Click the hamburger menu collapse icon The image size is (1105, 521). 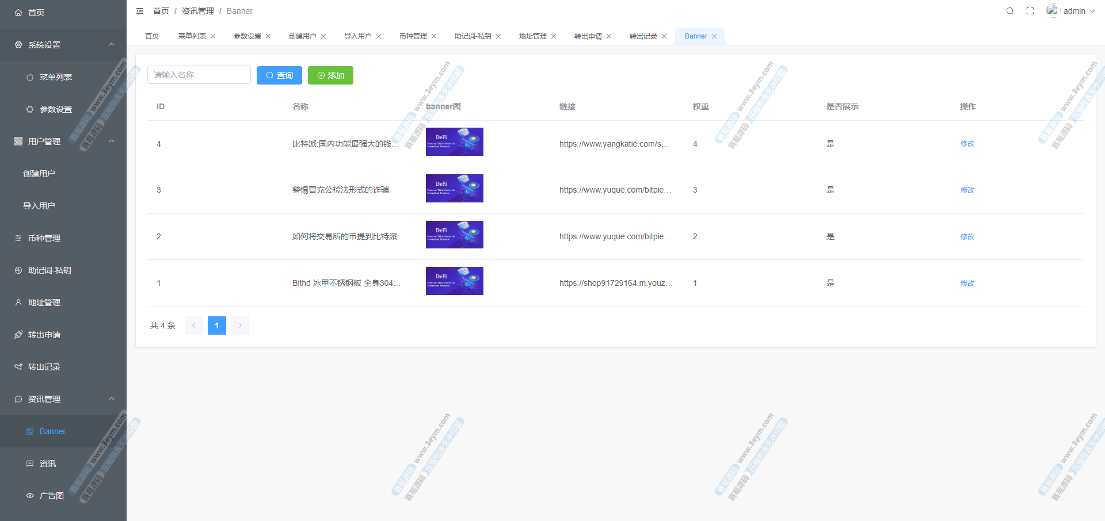pos(140,11)
